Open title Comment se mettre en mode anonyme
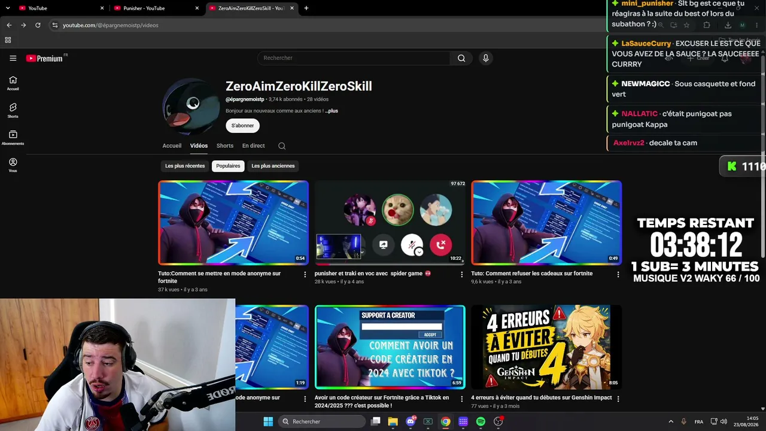Viewport: 766px width, 431px height. point(220,277)
